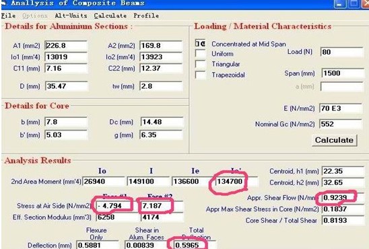
Task: Toggle the Concentrated at Mid Span checkbox
Action: (200, 44)
